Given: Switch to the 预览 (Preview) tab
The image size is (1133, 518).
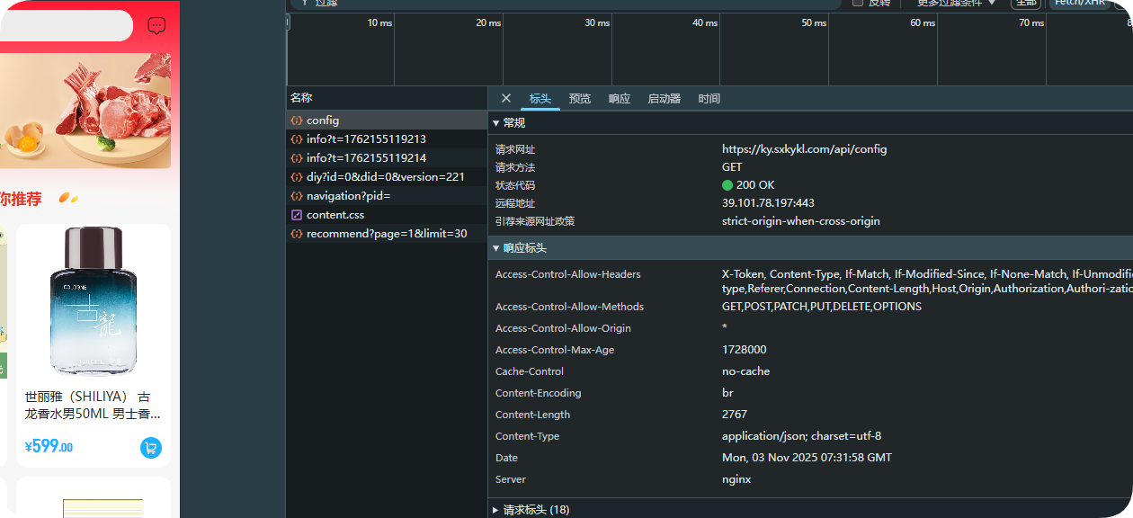Looking at the screenshot, I should click(580, 99).
